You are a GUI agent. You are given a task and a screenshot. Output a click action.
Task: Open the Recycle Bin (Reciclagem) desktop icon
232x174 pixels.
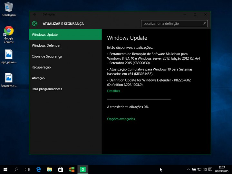(x=9, y=9)
